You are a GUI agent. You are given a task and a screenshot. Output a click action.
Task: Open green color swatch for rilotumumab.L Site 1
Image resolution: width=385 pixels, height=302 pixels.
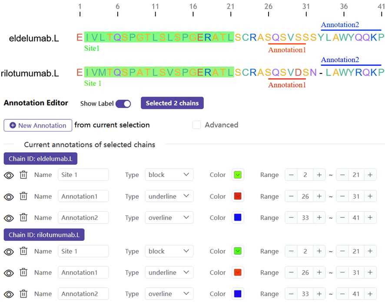pos(238,251)
